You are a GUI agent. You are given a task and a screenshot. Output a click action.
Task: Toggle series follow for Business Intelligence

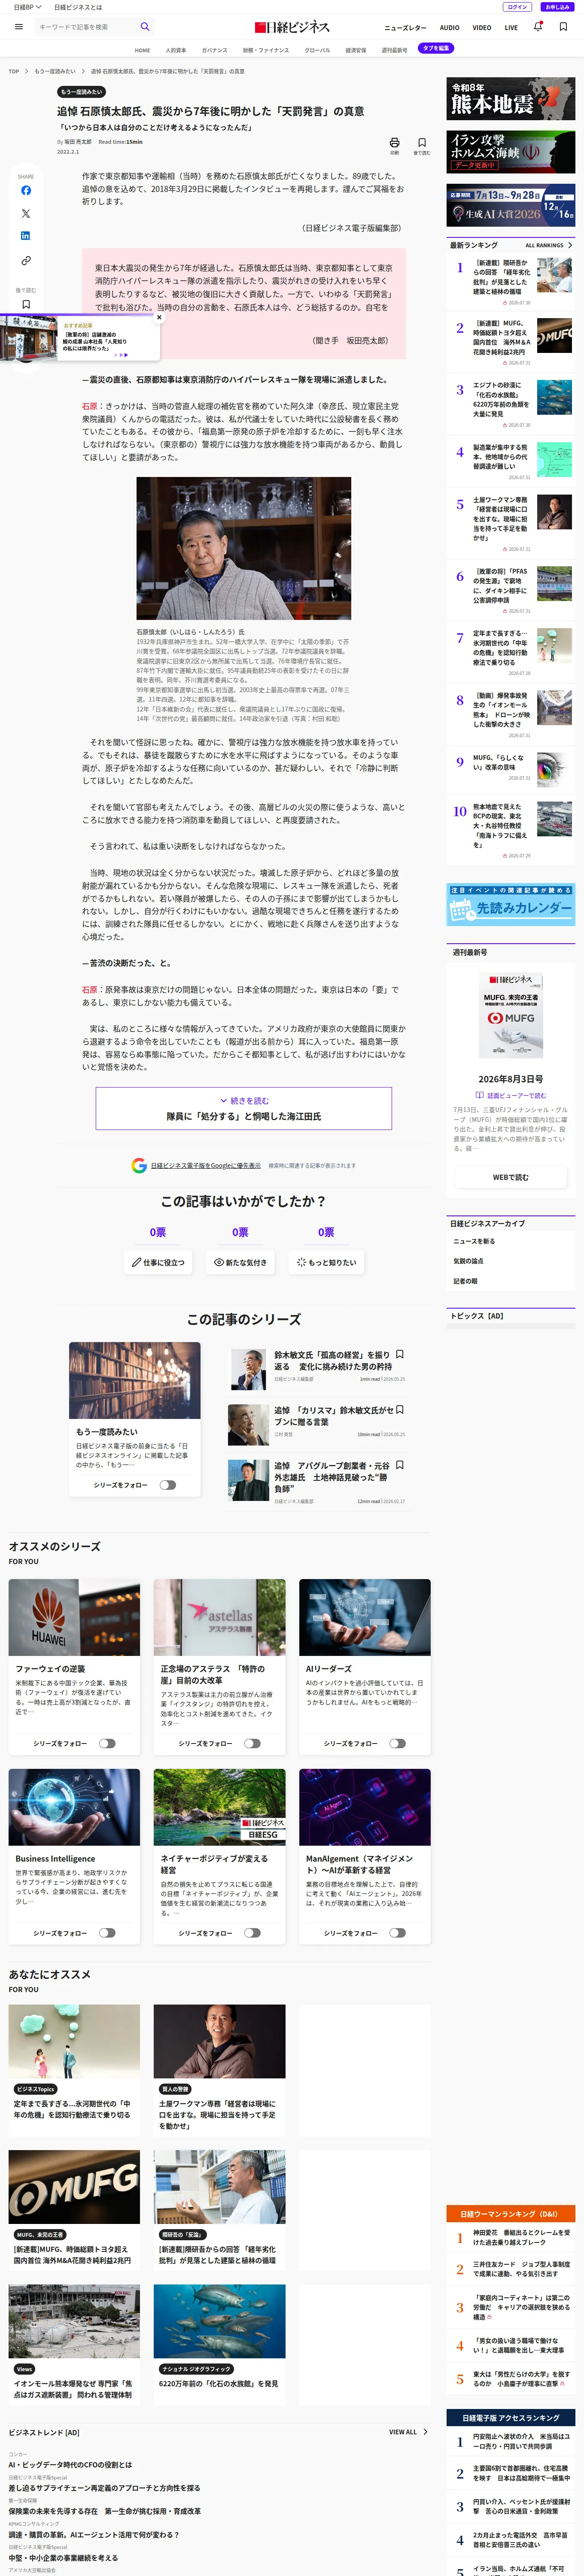(107, 1933)
